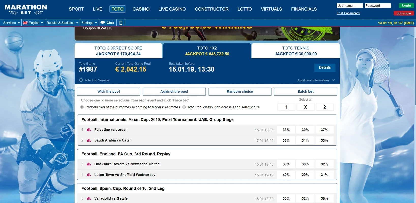
Task: Open LIVE CASINO section
Action: point(172,9)
